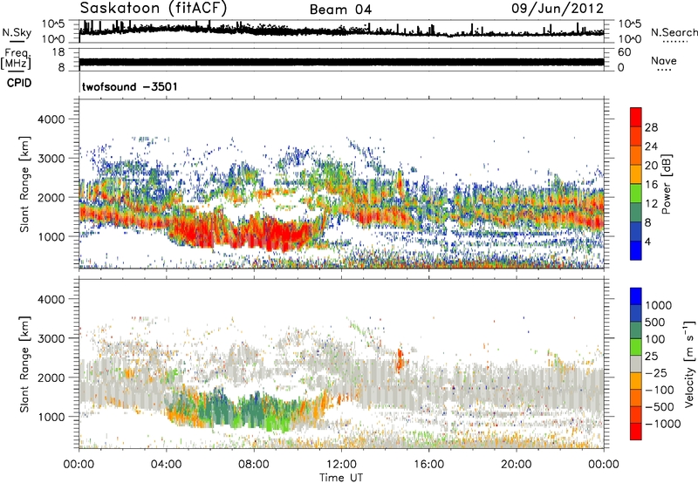Click the CPID label
The height and width of the screenshot is (483, 698).
(x=18, y=83)
